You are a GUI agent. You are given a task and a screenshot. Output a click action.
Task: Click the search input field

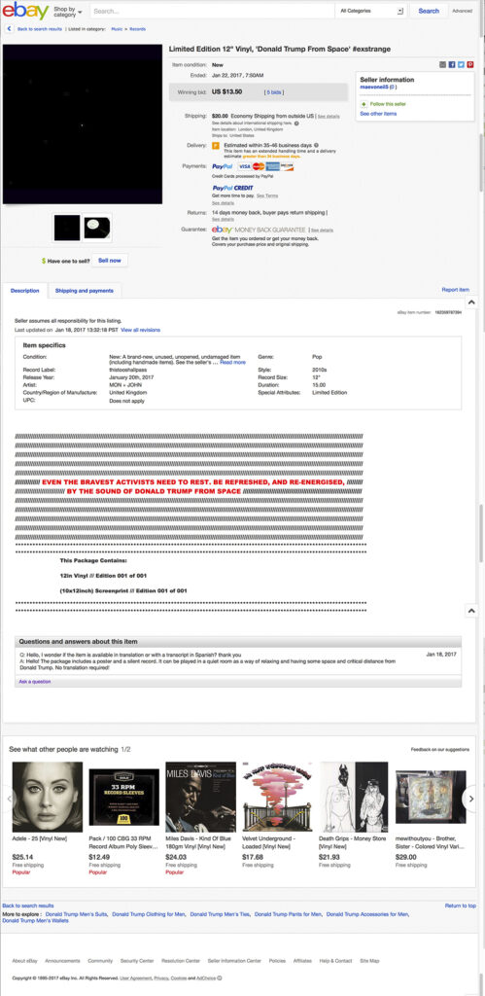click(212, 11)
